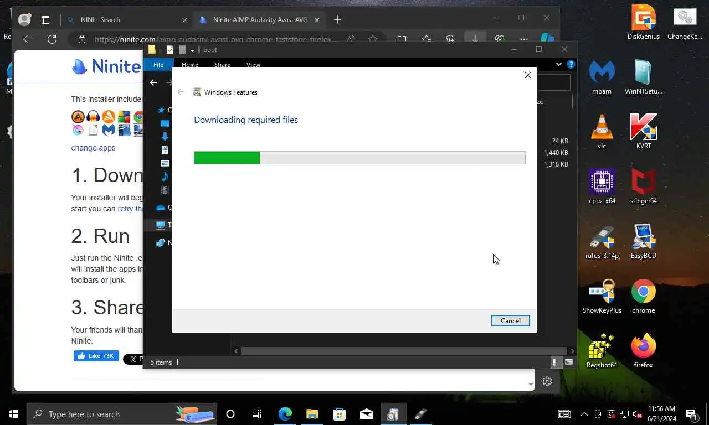
Task: Click properties checkmark icon in Explorer title bar
Action: 170,50
